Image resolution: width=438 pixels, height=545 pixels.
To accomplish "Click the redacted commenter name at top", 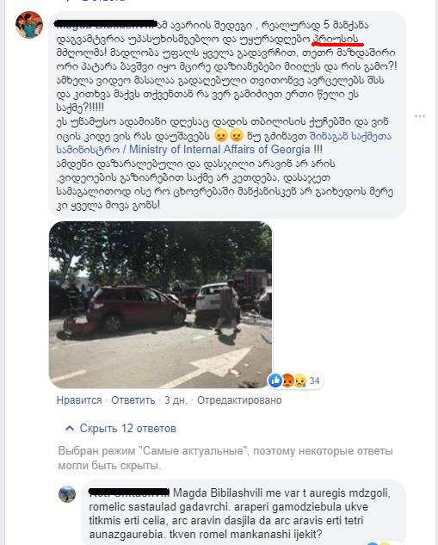I will tap(106, 24).
